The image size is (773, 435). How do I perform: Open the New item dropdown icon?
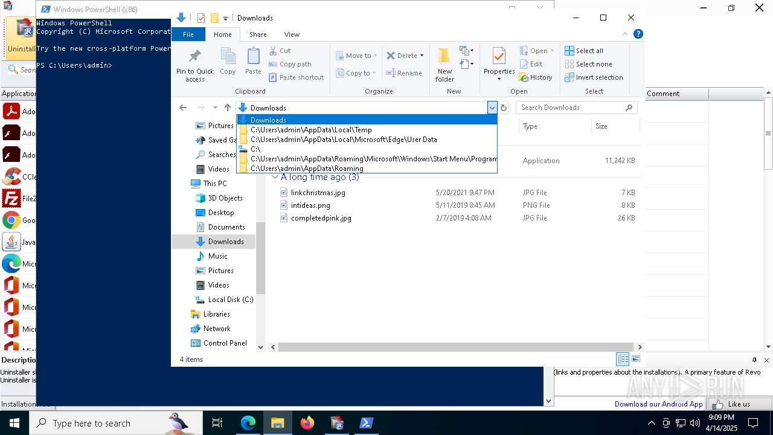coord(466,51)
